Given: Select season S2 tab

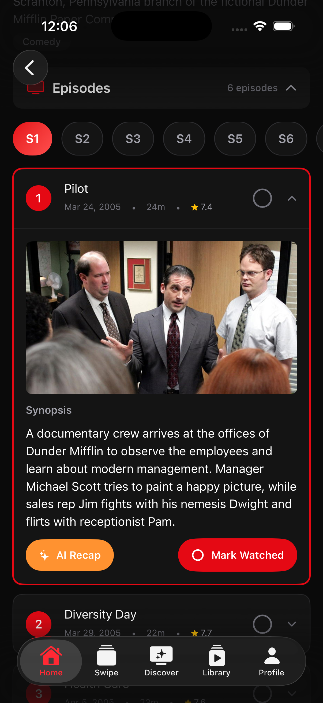Looking at the screenshot, I should 82,139.
